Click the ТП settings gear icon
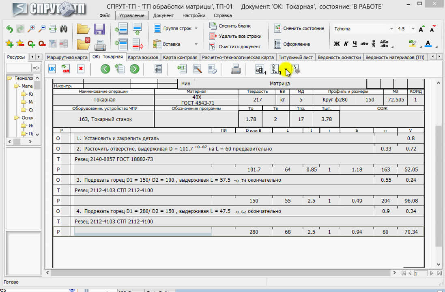445x292 pixels. pyautogui.click(x=296, y=69)
